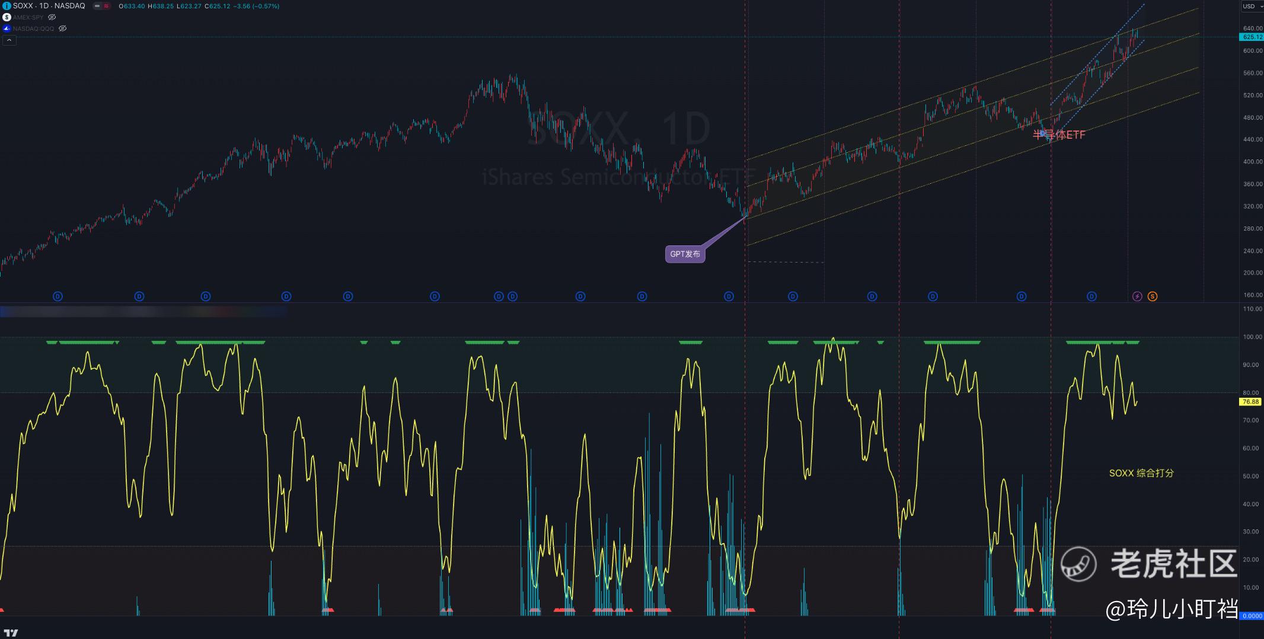Collapse the chart legend with the chevron
Image resolution: width=1264 pixels, height=639 pixels.
click(x=9, y=40)
